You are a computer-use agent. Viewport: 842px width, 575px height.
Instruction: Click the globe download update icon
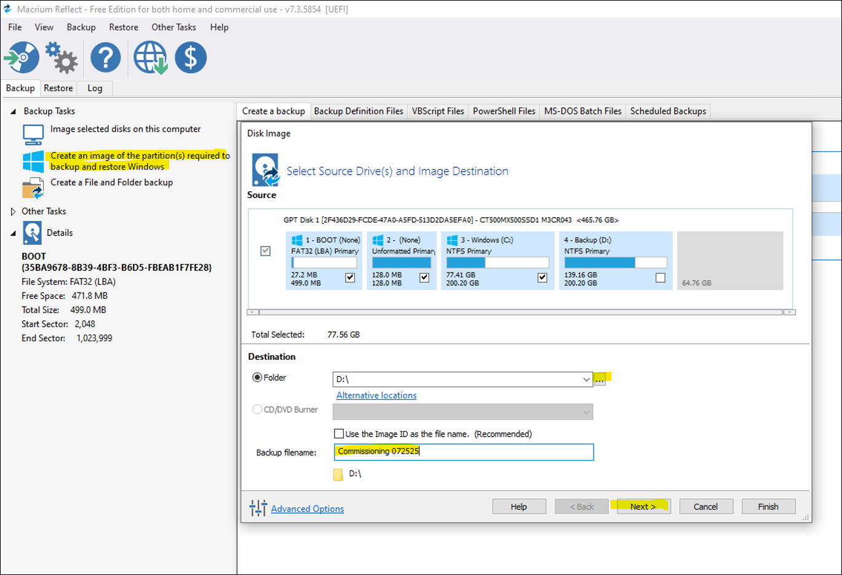click(150, 58)
